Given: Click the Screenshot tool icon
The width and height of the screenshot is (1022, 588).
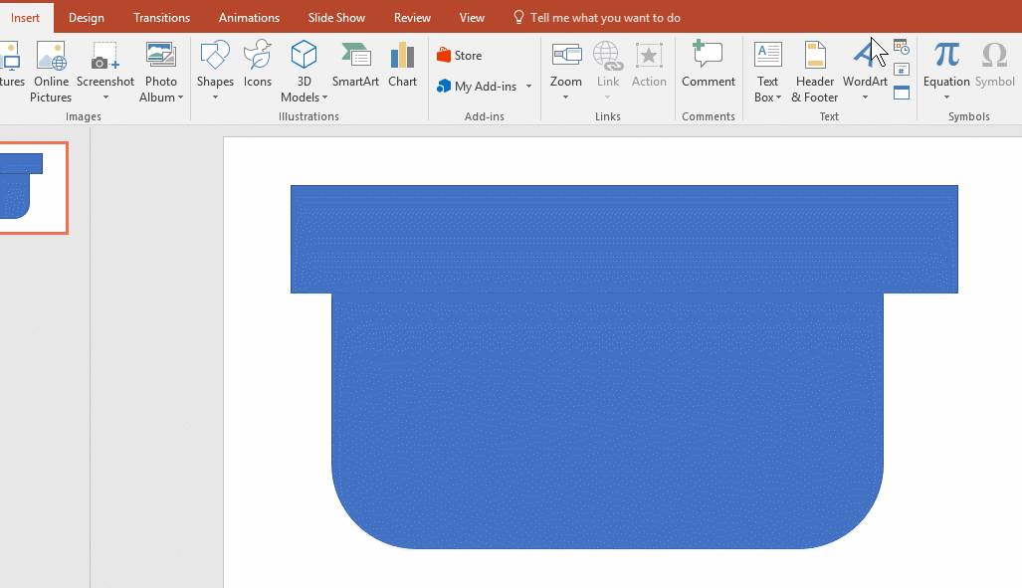Looking at the screenshot, I should [x=104, y=58].
